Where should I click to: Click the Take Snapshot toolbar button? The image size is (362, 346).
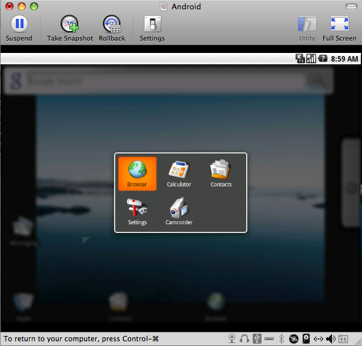tap(70, 28)
